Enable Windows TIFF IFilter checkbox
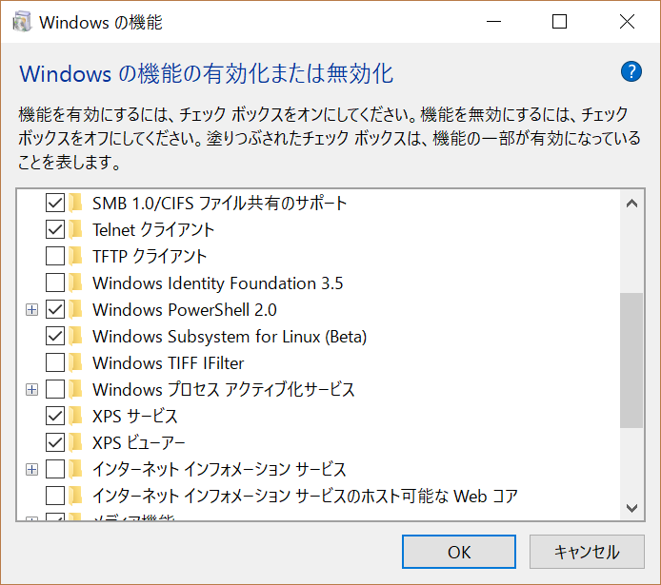The height and width of the screenshot is (585, 661). (x=55, y=362)
